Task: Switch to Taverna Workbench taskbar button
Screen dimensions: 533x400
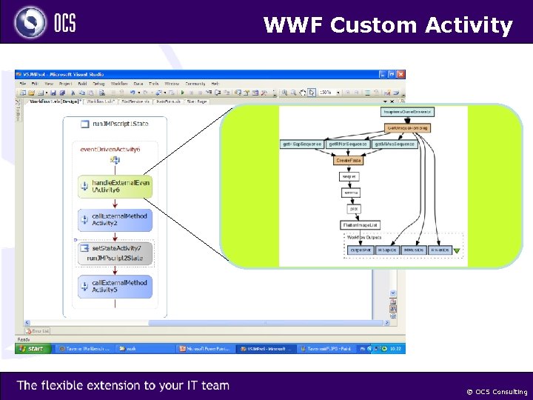Action: [x=84, y=349]
